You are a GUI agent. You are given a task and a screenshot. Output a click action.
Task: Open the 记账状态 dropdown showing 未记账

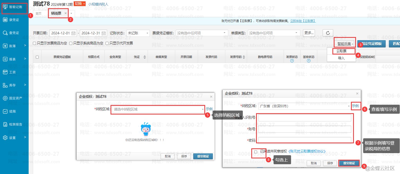138,33
